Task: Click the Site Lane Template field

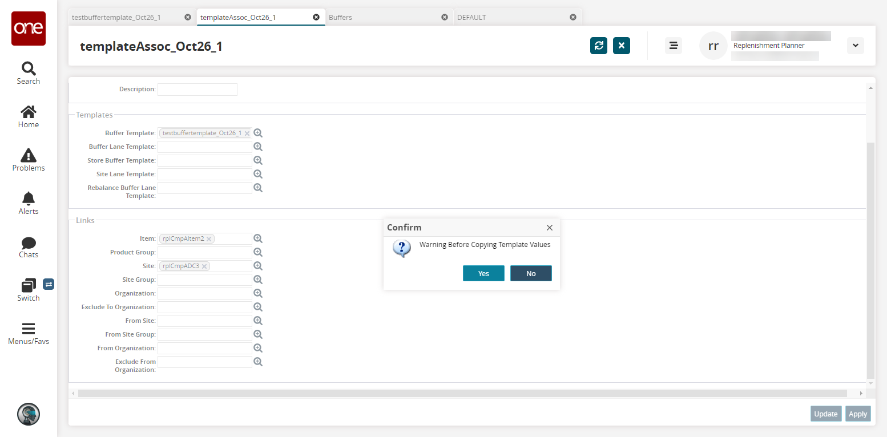Action: coord(205,174)
